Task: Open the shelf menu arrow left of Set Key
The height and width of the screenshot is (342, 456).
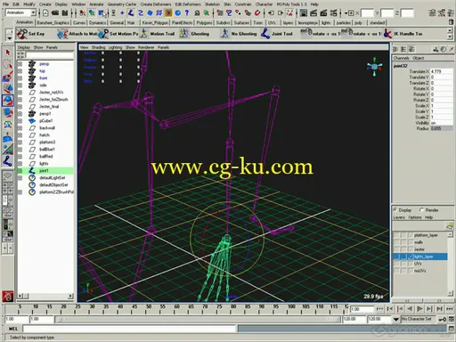Action: pyautogui.click(x=9, y=37)
